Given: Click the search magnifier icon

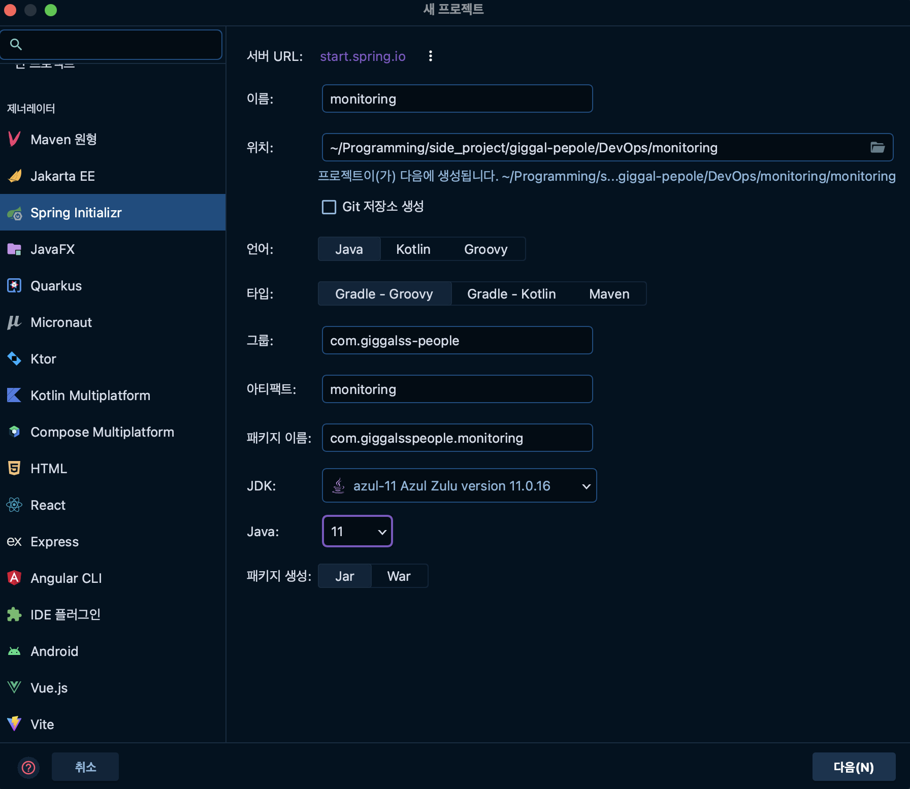Looking at the screenshot, I should [16, 45].
